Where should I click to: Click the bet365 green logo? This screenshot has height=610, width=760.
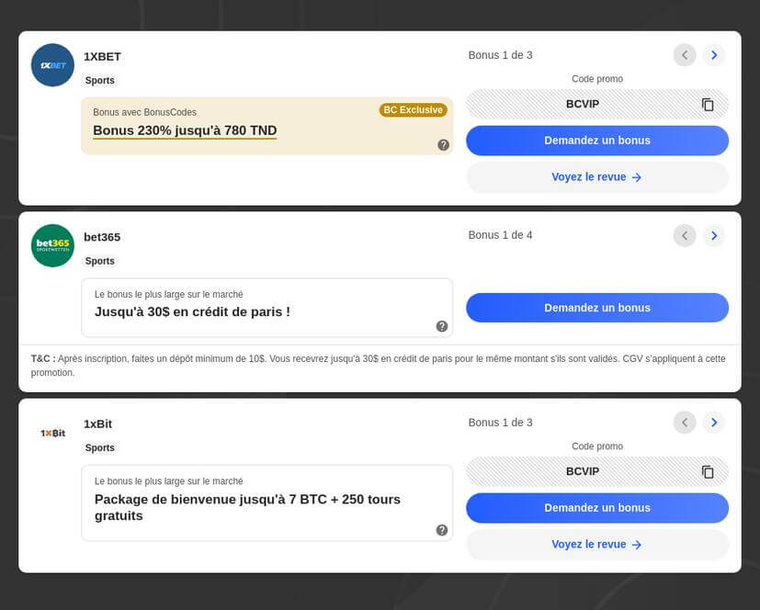[x=52, y=245]
